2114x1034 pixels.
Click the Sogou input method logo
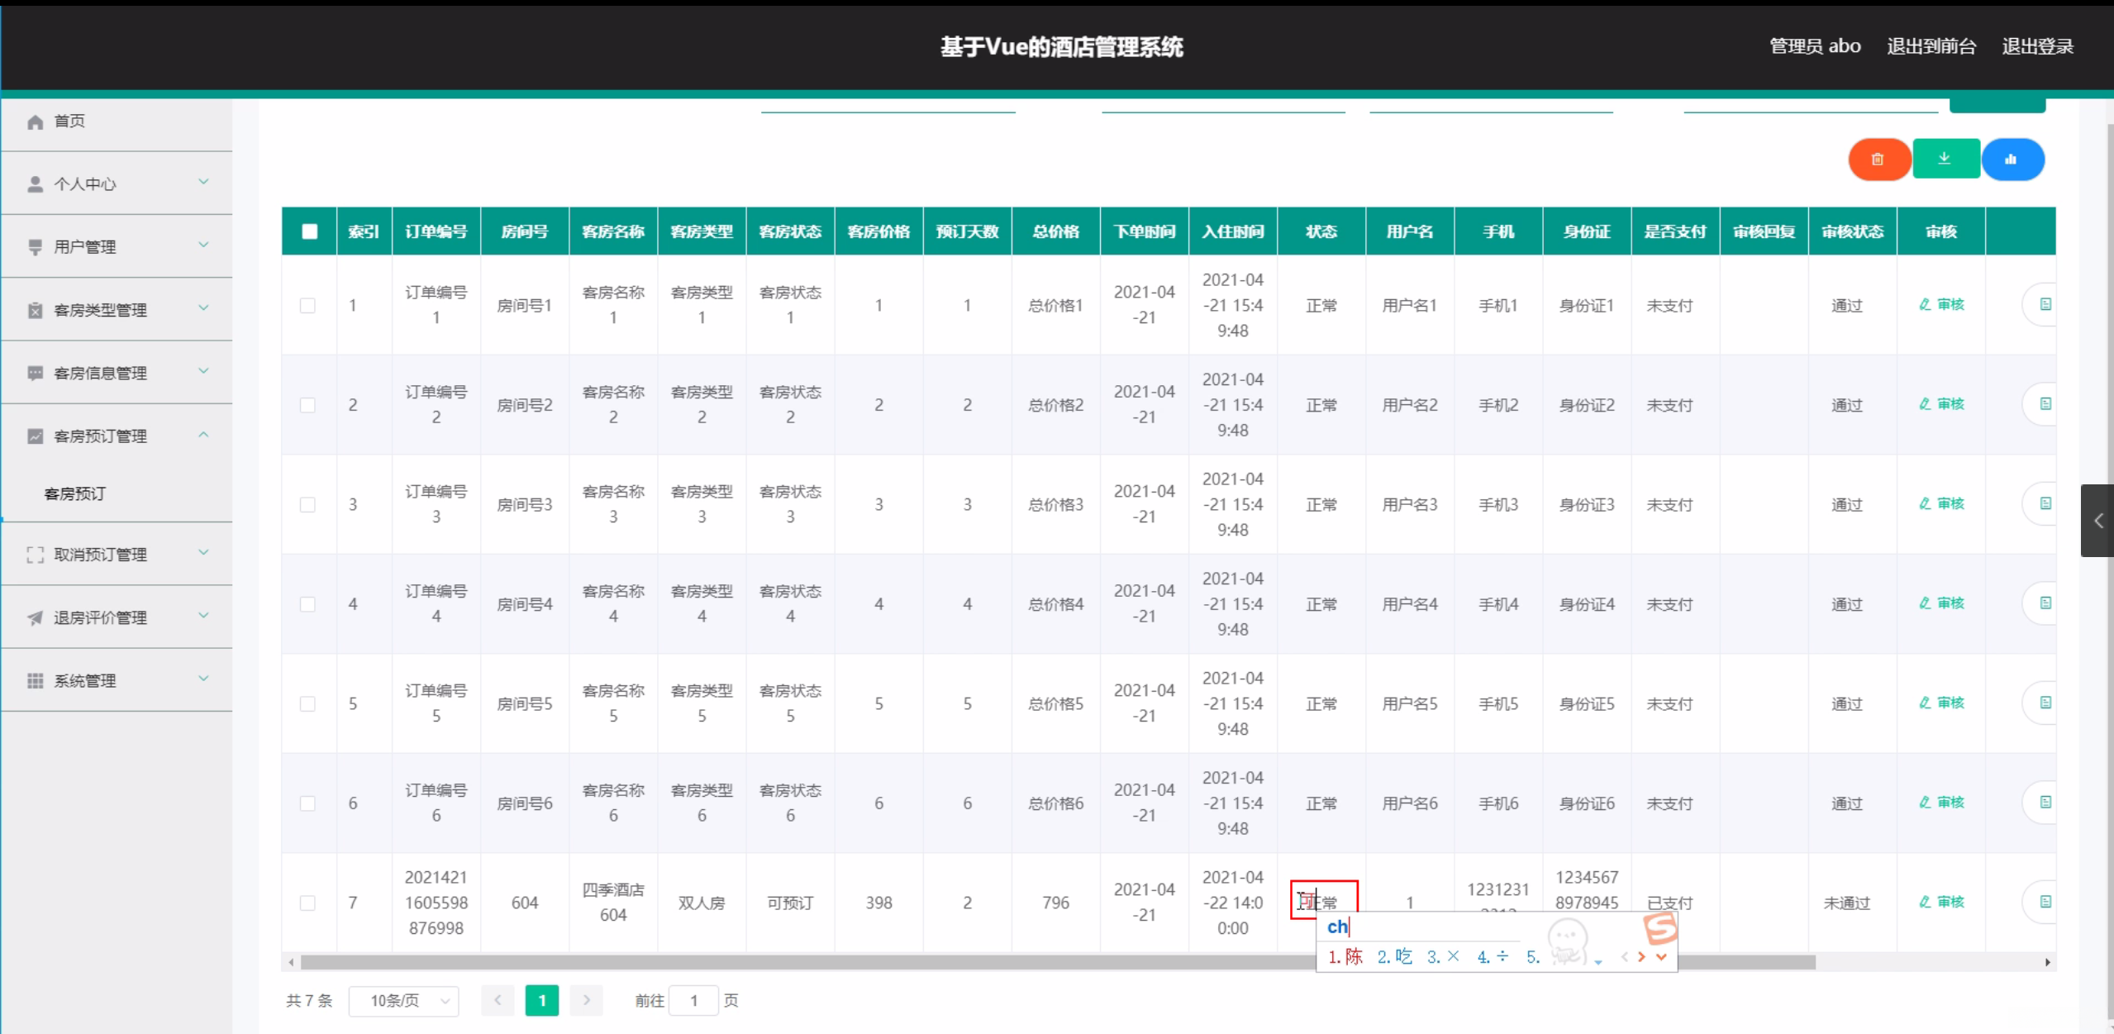[x=1659, y=928]
